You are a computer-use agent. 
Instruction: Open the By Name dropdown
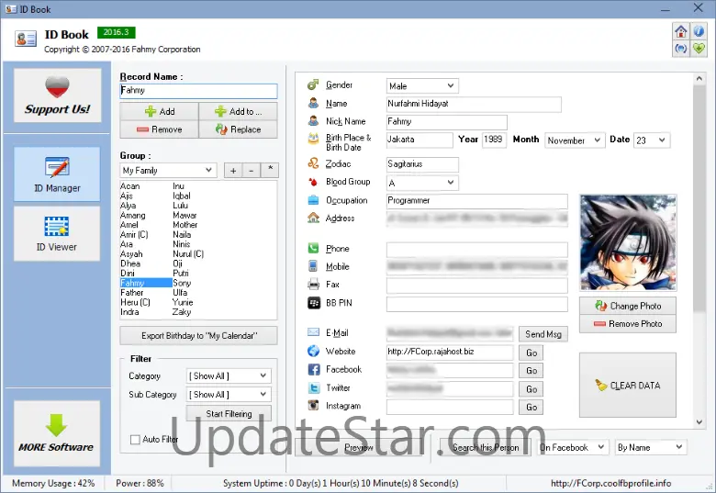[651, 447]
